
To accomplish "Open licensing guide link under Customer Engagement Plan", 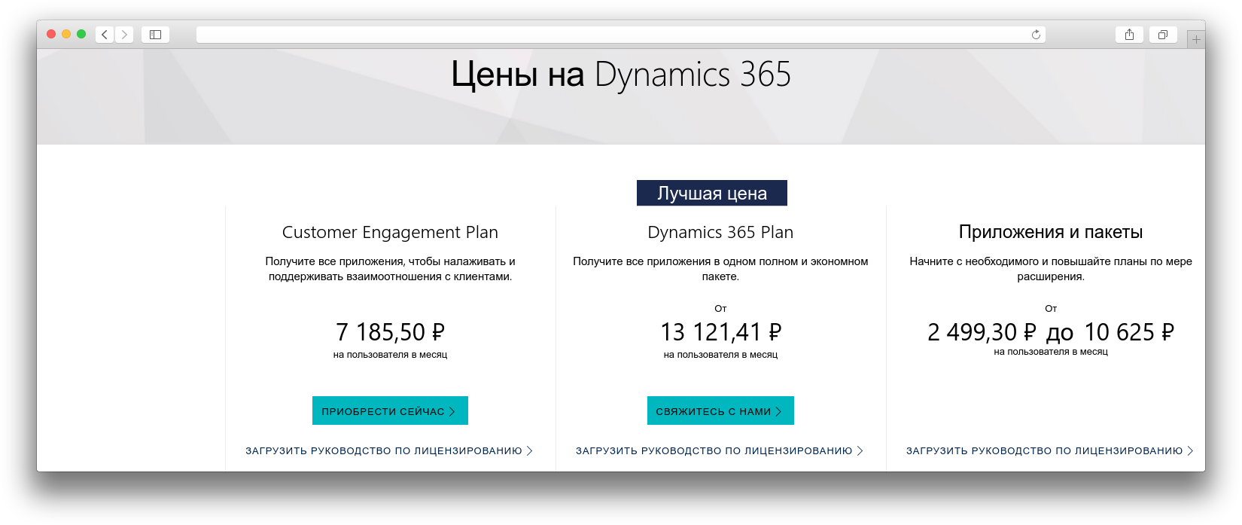I will pyautogui.click(x=389, y=451).
